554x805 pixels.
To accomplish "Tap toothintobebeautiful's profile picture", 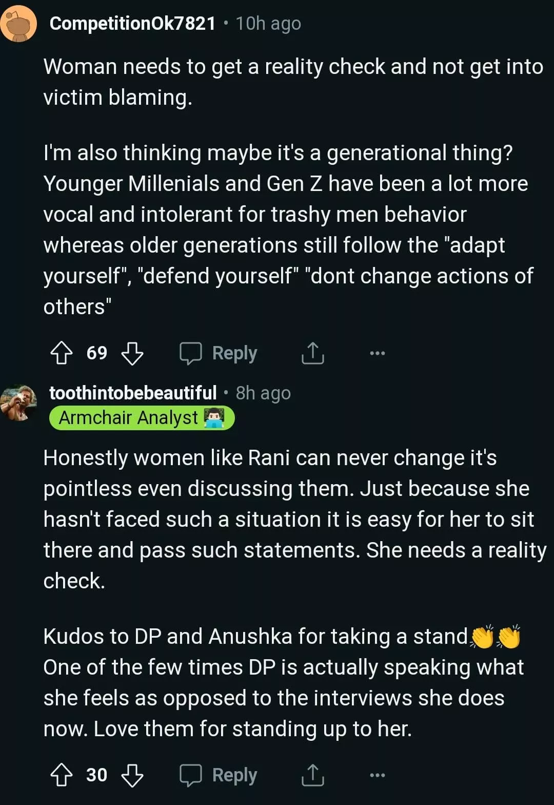I will [19, 403].
